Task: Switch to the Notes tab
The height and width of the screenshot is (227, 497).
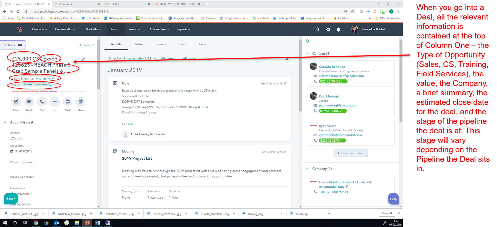Action: [x=139, y=44]
